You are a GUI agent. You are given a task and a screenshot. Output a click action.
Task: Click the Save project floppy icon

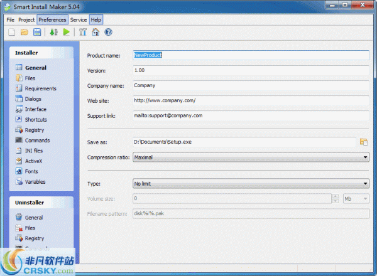pos(37,32)
